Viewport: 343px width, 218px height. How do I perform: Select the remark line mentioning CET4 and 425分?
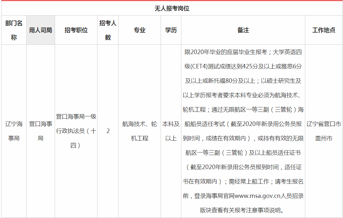pyautogui.click(x=243, y=66)
